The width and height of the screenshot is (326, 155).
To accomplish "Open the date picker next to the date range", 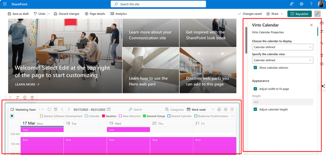I will 109,109.
